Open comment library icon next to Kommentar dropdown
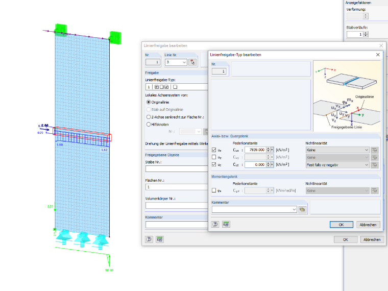 click(x=302, y=209)
